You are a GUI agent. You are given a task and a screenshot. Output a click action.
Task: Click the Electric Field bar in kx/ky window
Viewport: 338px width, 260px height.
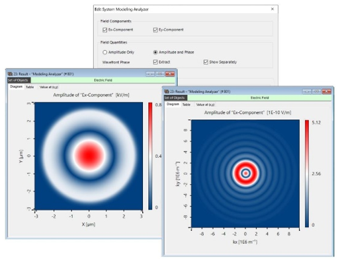click(259, 98)
